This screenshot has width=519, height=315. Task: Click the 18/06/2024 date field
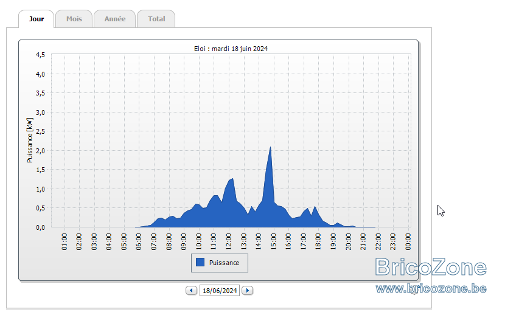[220, 291]
